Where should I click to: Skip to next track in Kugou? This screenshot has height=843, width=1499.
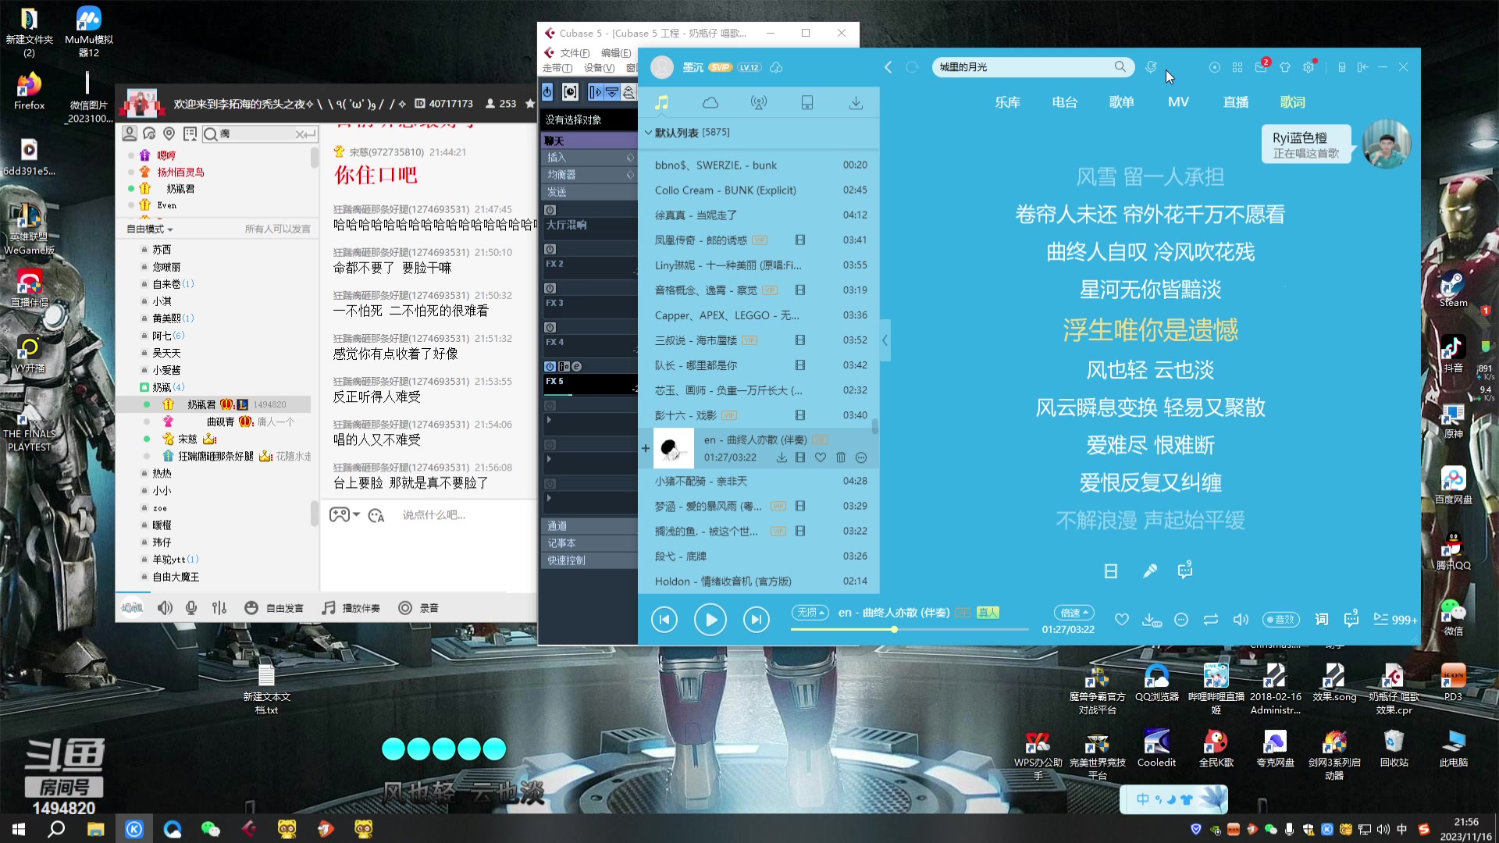point(755,620)
